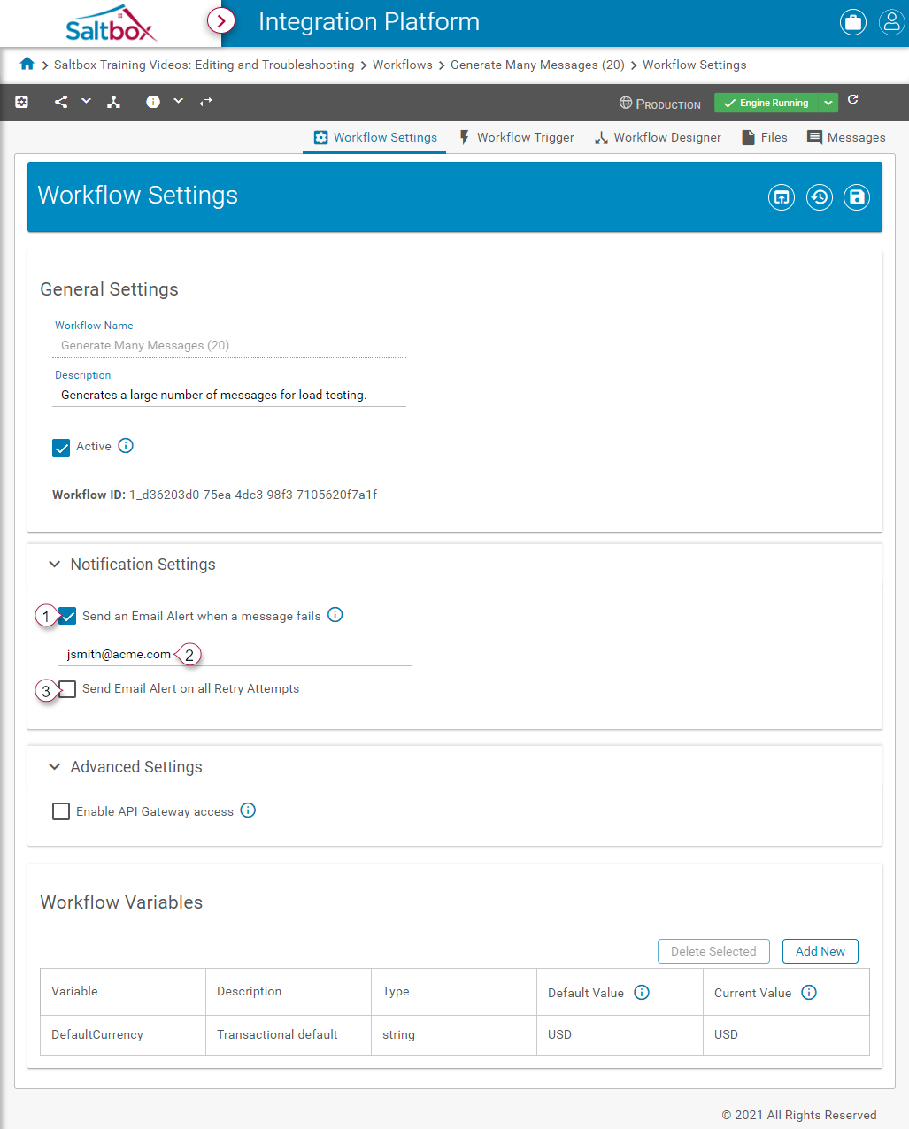This screenshot has width=909, height=1129.
Task: Expand the side navigation arrow button
Action: pos(221,20)
